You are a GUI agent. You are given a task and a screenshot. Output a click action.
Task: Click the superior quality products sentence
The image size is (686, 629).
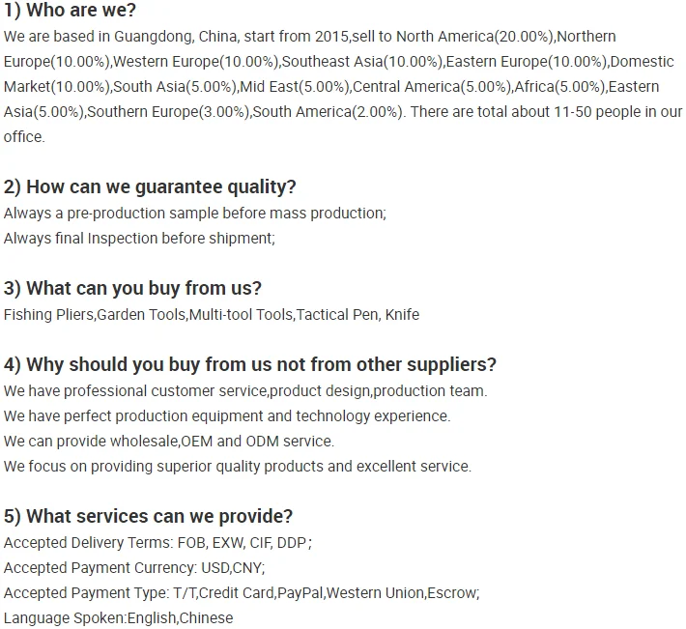click(238, 467)
